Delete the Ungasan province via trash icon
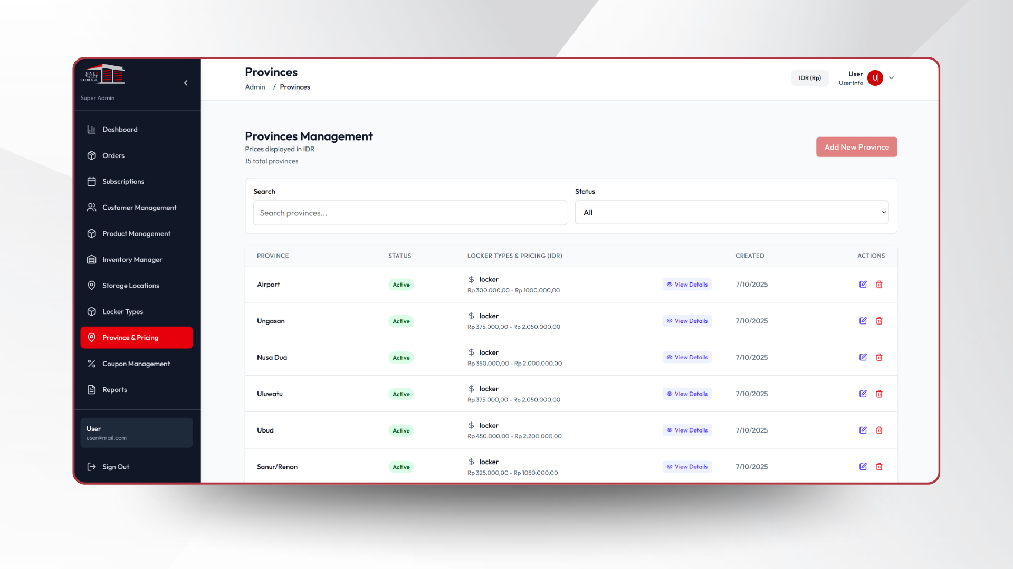 pyautogui.click(x=879, y=321)
